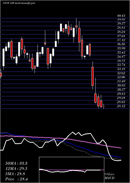Click the MACD inset chart box

coord(71,170)
